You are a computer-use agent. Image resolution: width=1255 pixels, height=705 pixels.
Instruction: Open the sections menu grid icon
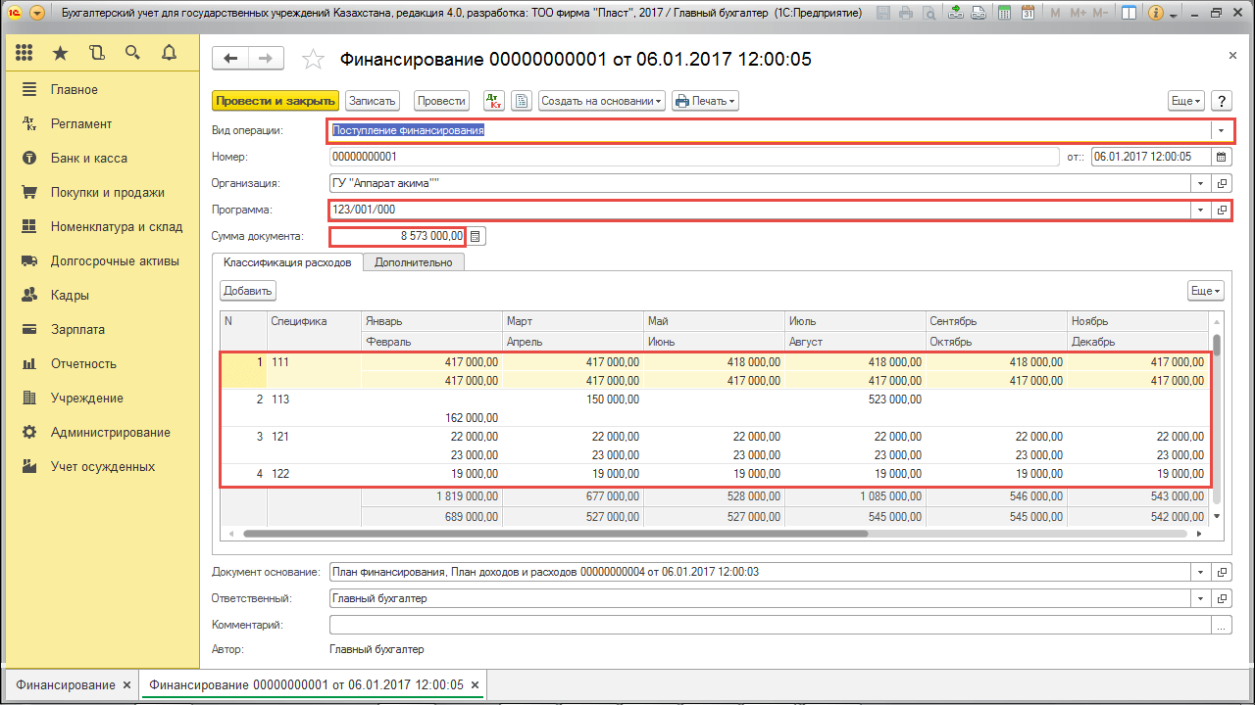(25, 53)
